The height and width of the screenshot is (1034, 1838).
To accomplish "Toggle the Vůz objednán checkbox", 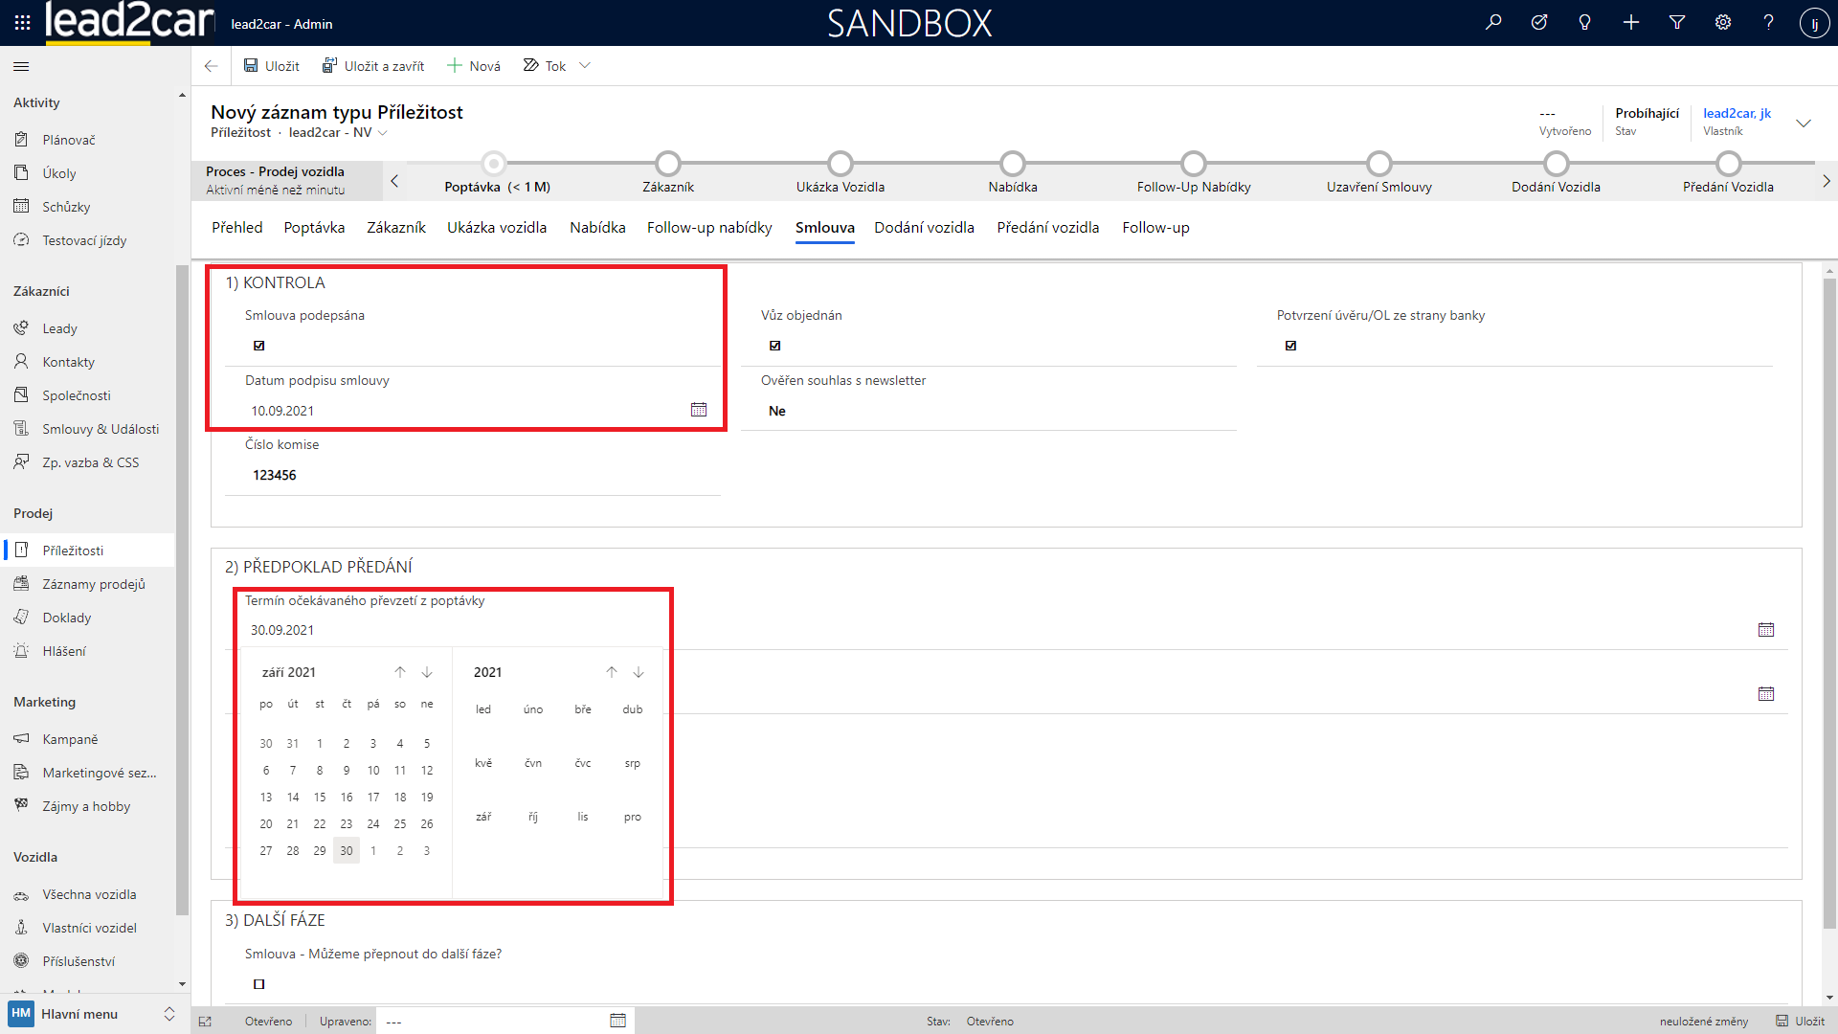I will [775, 346].
